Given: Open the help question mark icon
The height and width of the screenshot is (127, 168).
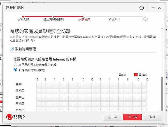Looking at the screenshot, I should (142, 8).
